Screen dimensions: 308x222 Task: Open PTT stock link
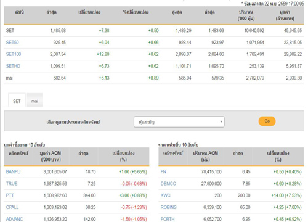coord(10,195)
